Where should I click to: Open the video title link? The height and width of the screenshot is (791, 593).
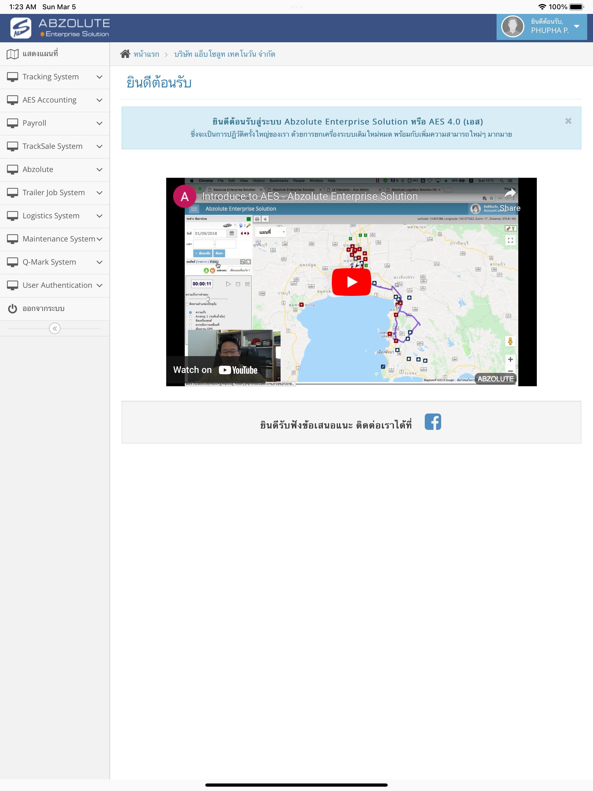click(310, 196)
